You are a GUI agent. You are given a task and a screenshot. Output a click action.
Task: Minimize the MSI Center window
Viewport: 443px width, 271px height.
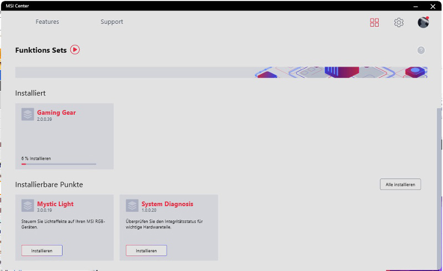[416, 6]
